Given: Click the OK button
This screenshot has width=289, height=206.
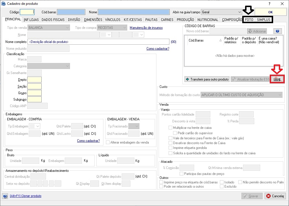Looking at the screenshot, I should 270,12.
